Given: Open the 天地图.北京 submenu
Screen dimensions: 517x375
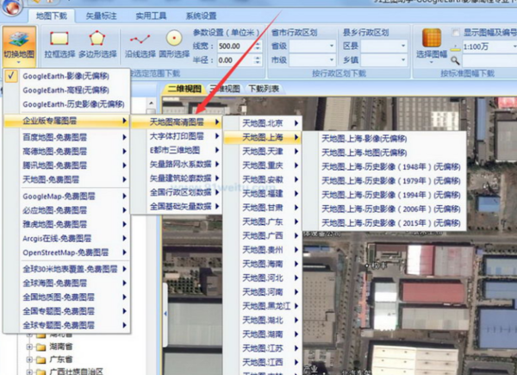Looking at the screenshot, I should [263, 123].
